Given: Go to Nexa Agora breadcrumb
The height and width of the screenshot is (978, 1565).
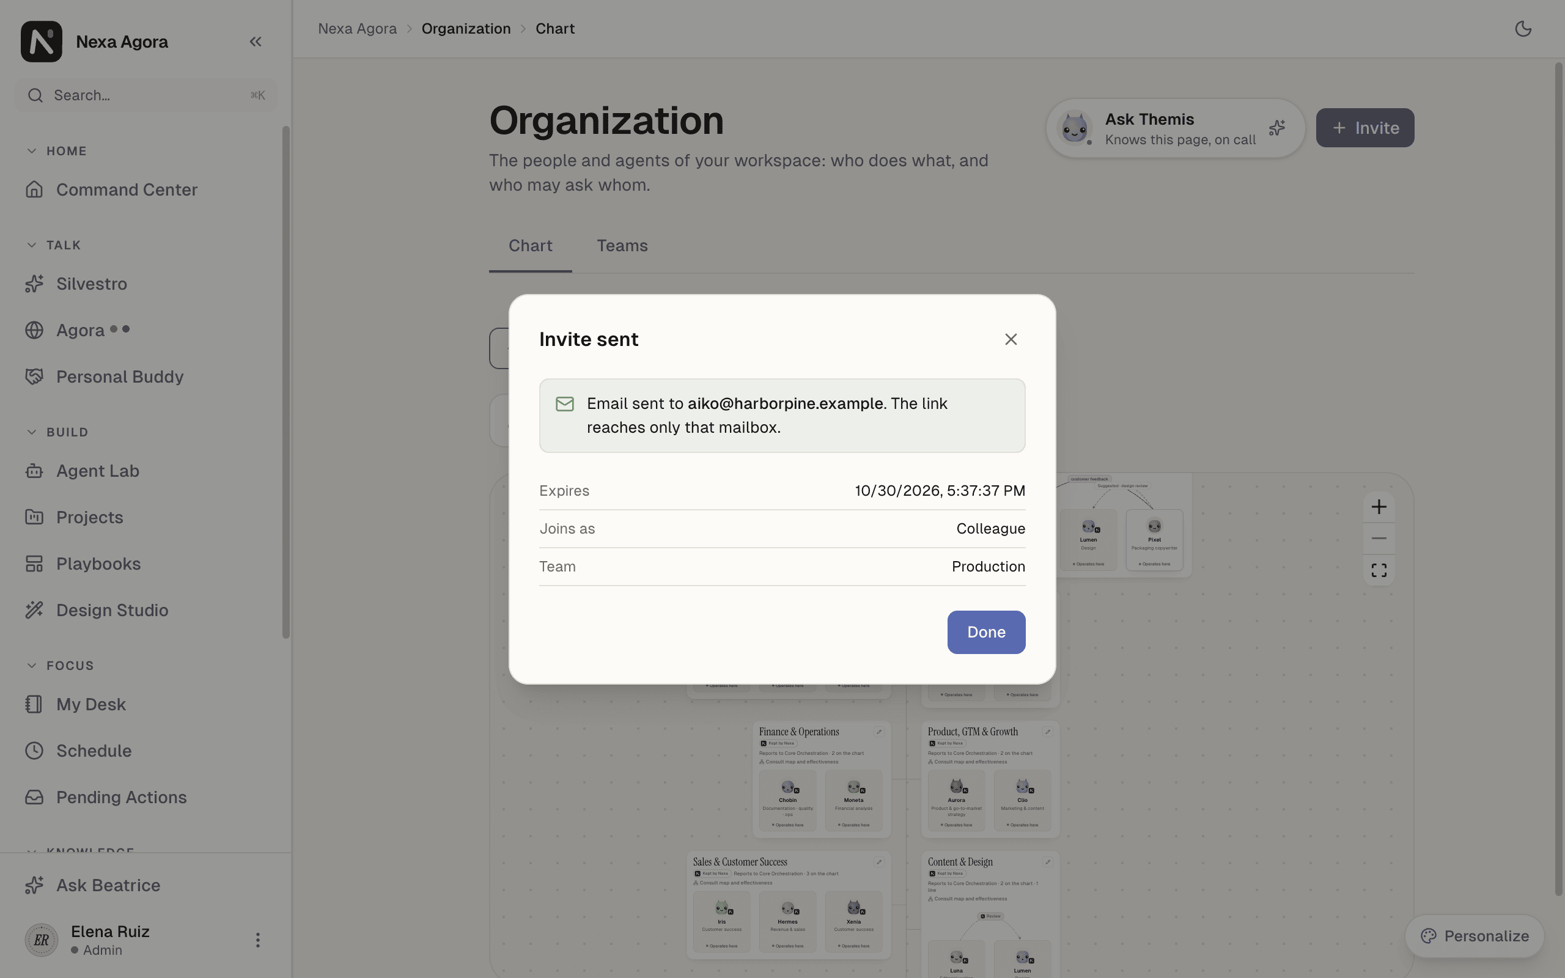Looking at the screenshot, I should tap(357, 29).
